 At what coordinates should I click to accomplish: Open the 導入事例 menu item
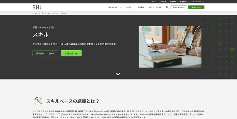coord(141,7)
